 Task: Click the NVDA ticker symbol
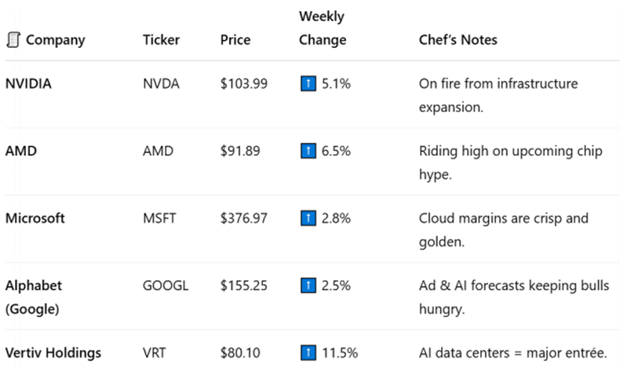tap(161, 84)
